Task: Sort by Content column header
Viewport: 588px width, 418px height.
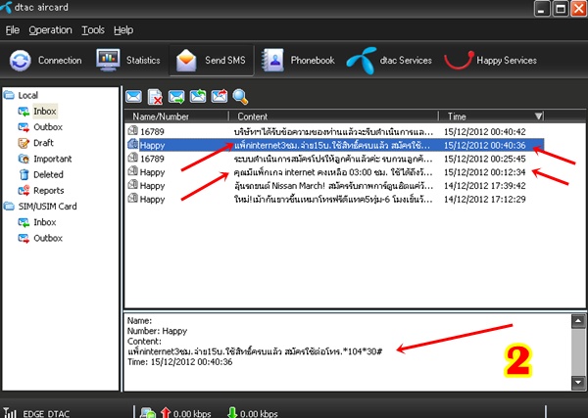Action: click(x=333, y=116)
